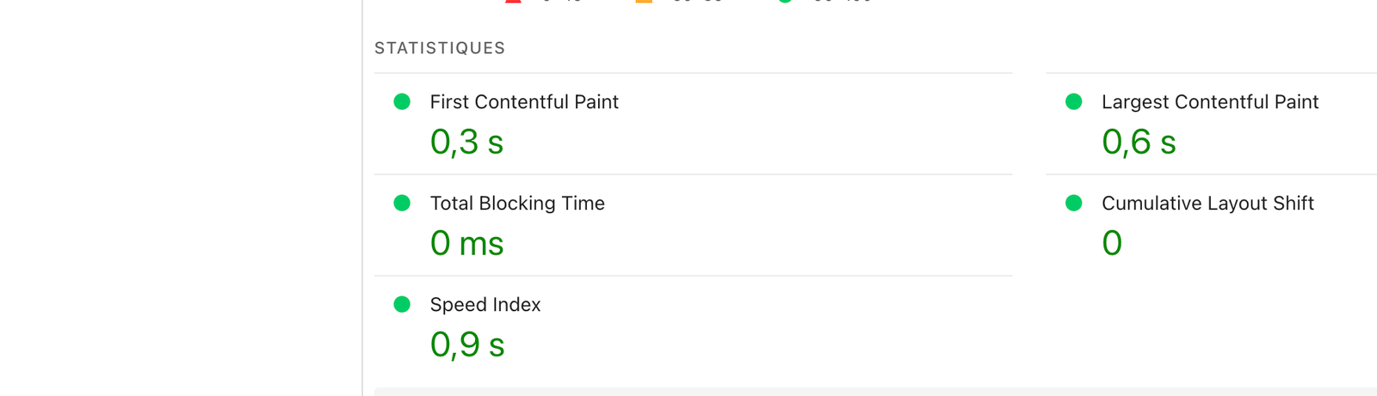Select the 0 ms Total Blocking Time value
Screen dimensions: 1377x396
466,244
